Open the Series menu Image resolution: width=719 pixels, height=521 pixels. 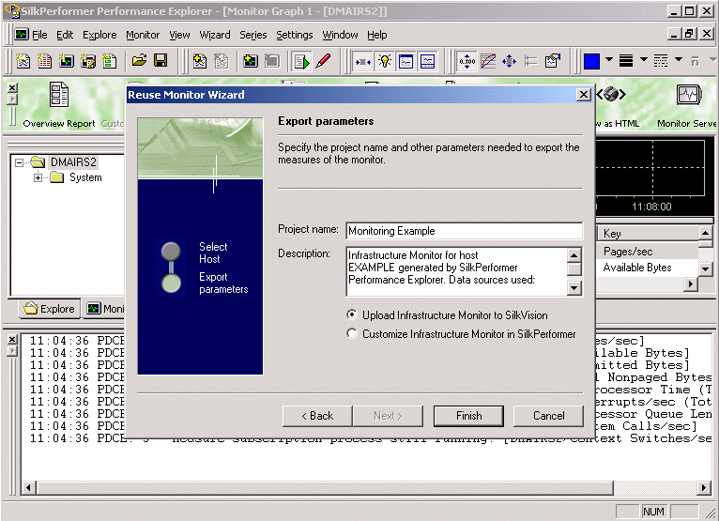253,35
